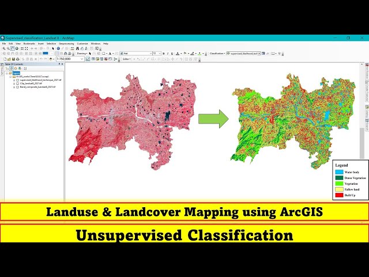Open the Create Features side tab

pos(367,91)
